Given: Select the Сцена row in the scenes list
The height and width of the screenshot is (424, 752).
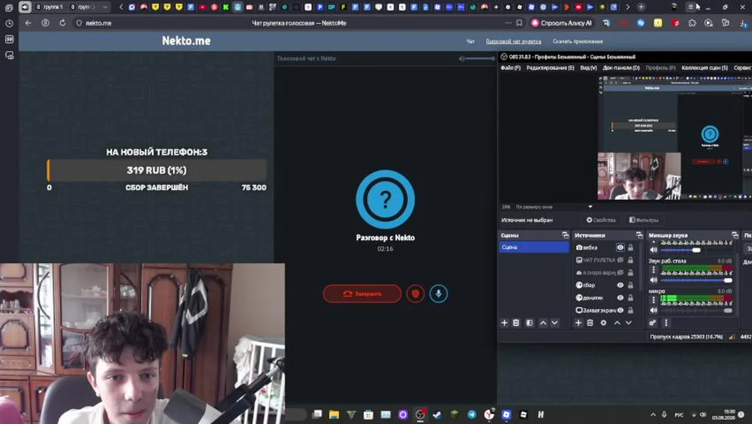Looking at the screenshot, I should (534, 247).
